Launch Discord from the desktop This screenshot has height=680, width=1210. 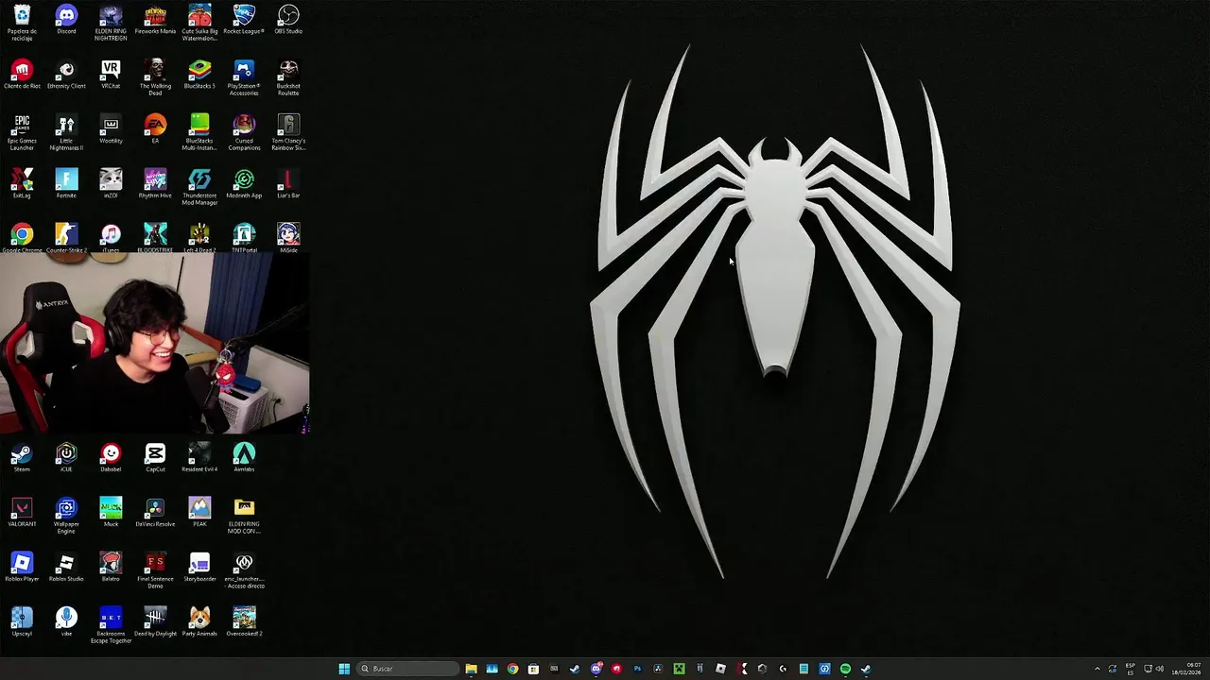click(66, 20)
